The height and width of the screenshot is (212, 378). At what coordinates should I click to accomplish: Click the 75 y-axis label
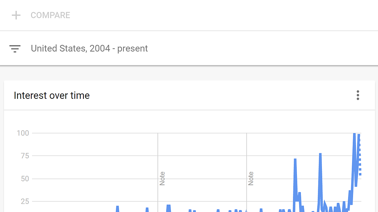coord(25,156)
